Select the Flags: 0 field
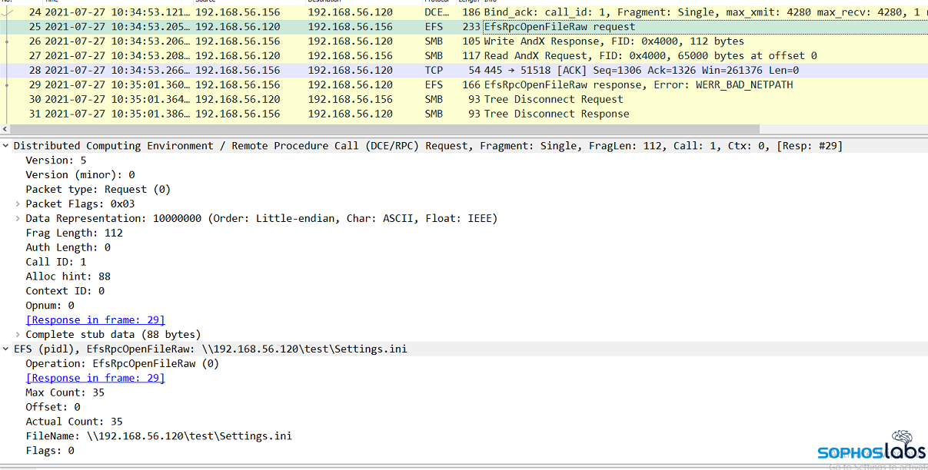 pyautogui.click(x=50, y=451)
